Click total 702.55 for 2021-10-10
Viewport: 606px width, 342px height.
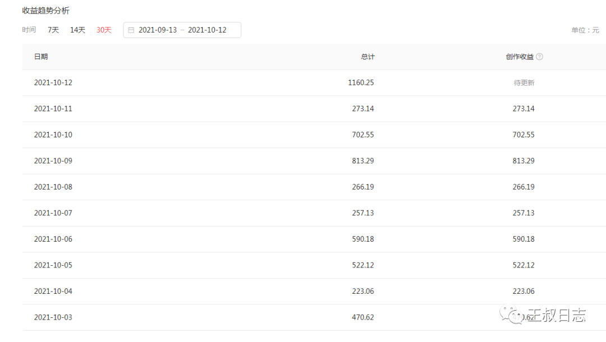(x=363, y=135)
